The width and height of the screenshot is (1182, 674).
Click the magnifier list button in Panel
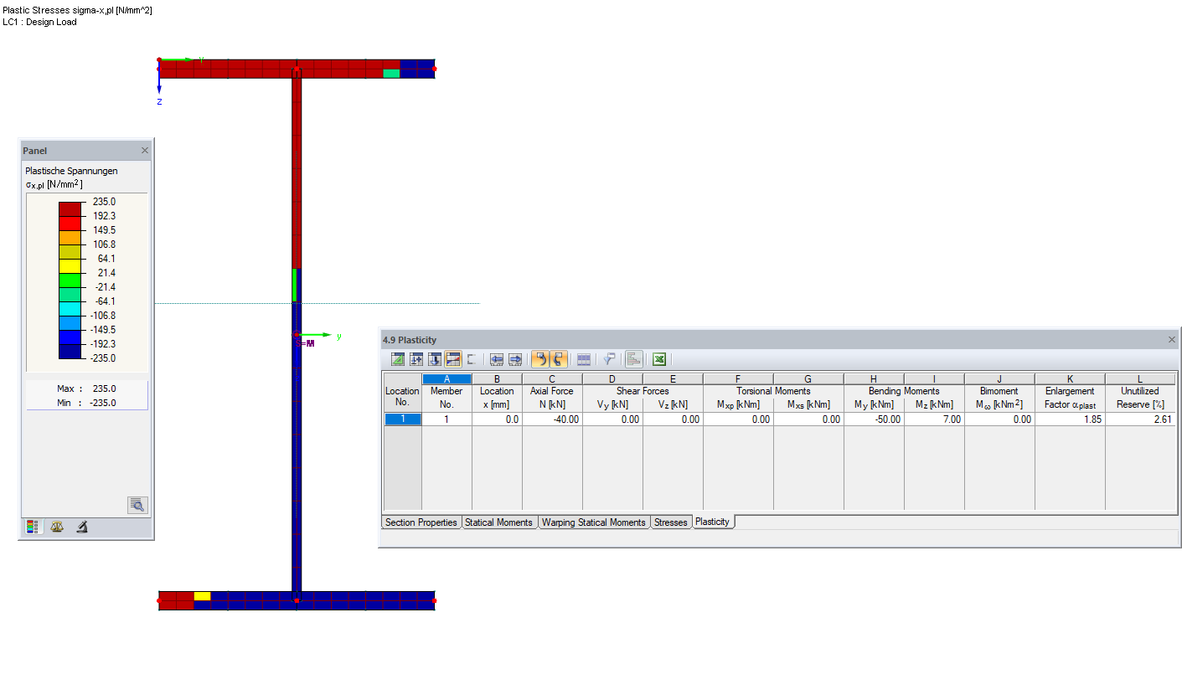point(137,505)
